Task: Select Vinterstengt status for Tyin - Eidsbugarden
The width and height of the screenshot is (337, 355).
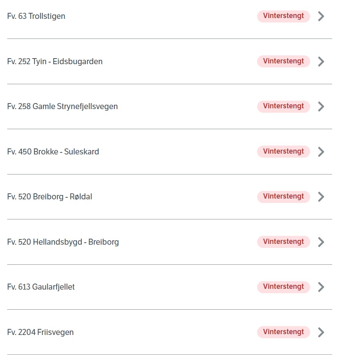Action: coord(283,61)
